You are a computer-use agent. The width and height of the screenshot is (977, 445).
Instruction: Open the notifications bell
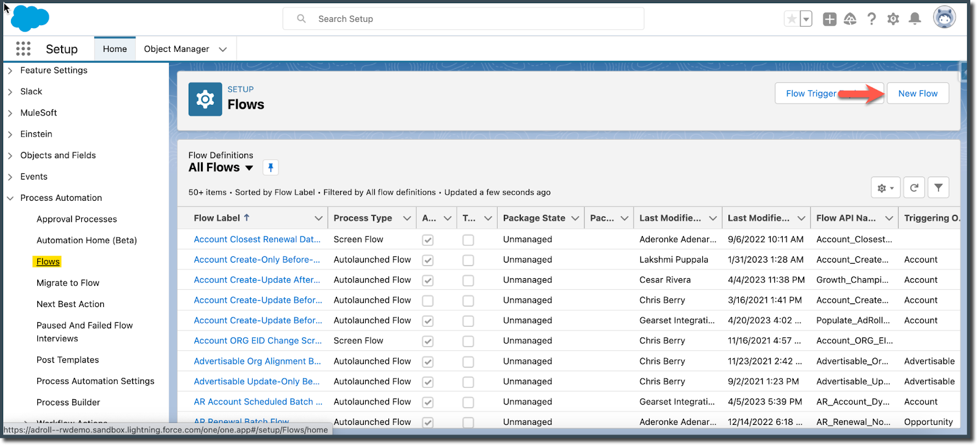pos(914,19)
